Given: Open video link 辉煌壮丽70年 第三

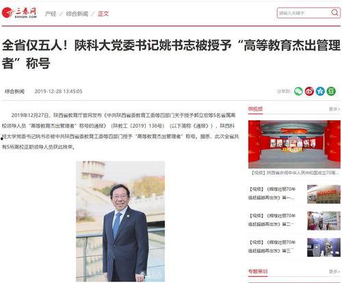Looking at the screenshot, I should click(x=272, y=246).
